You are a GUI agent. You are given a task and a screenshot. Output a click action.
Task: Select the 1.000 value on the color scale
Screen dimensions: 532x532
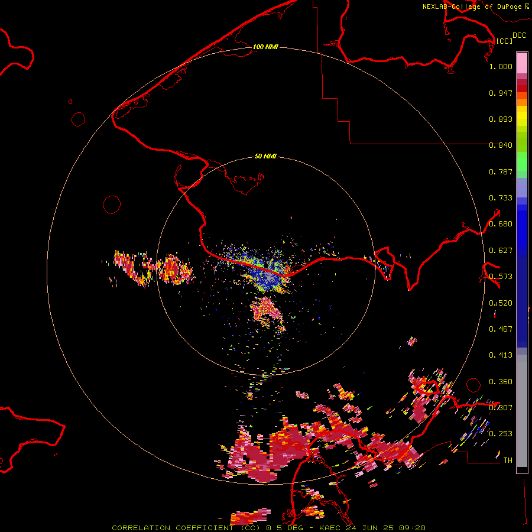pyautogui.click(x=501, y=66)
